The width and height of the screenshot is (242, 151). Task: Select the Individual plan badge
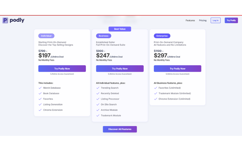coord(46,36)
